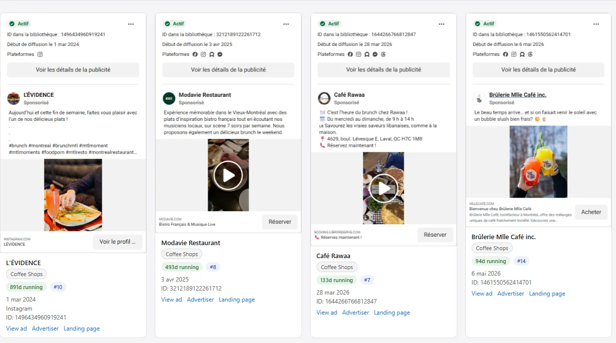Click green Actif check icon on Café Rawaa card
The width and height of the screenshot is (616, 343).
pos(322,24)
